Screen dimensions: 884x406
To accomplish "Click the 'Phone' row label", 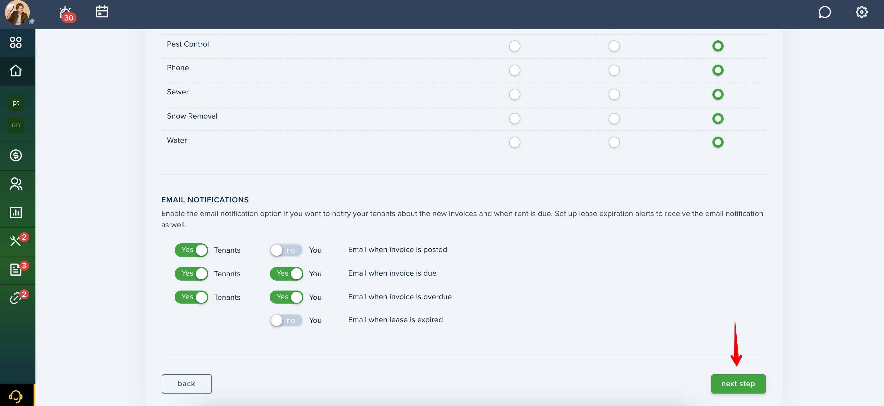I will pyautogui.click(x=178, y=67).
